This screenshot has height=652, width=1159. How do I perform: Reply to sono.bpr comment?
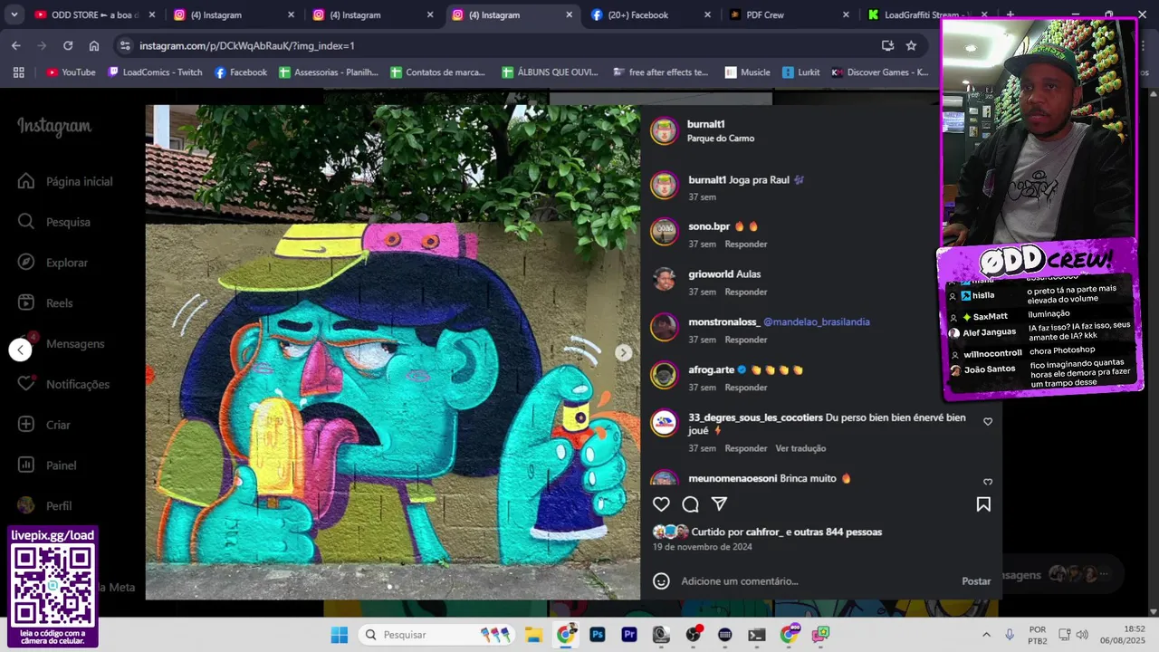click(x=746, y=244)
